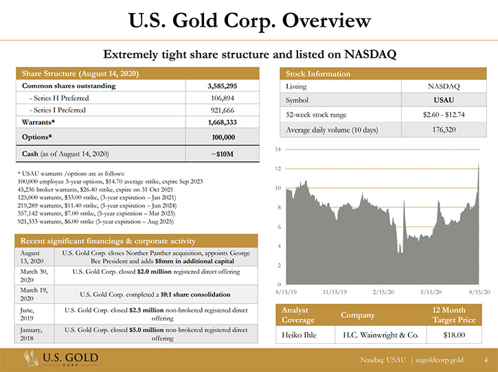The height and width of the screenshot is (372, 498).
Task: Click the Stock Information header bar
Action: point(383,73)
